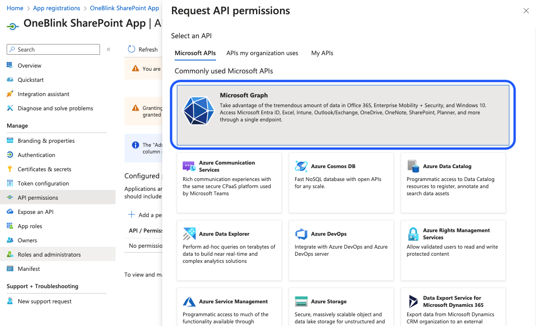Switch to Microsoft APIs tab
This screenshot has width=536, height=326.
(195, 53)
